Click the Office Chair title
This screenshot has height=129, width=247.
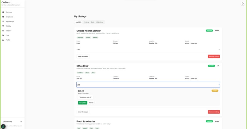coord(82,66)
